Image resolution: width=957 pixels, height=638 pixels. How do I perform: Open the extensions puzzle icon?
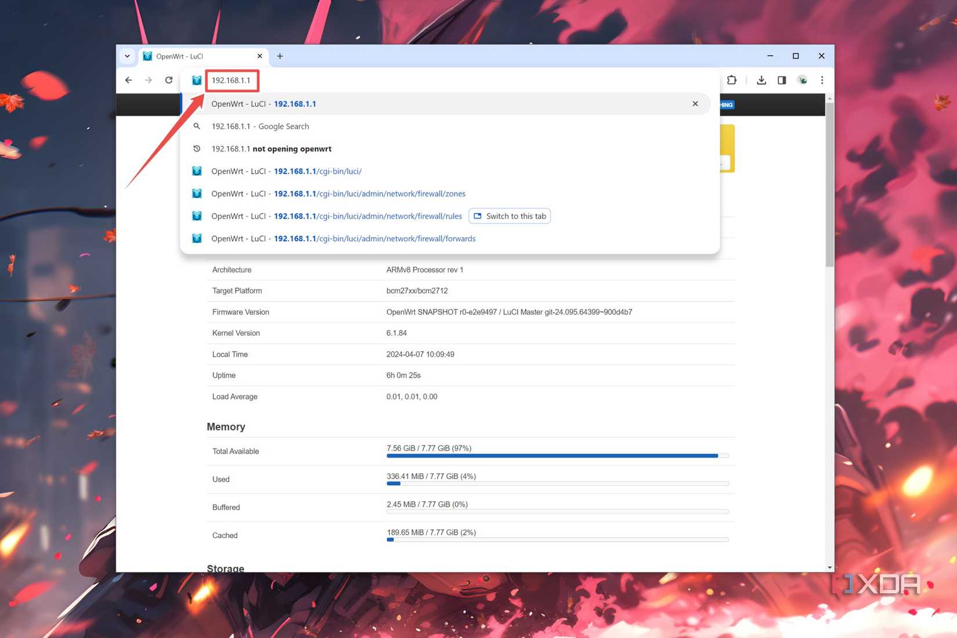pyautogui.click(x=732, y=80)
